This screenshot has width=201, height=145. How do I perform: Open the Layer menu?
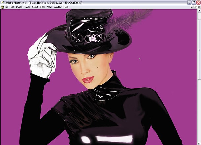(x=27, y=7)
